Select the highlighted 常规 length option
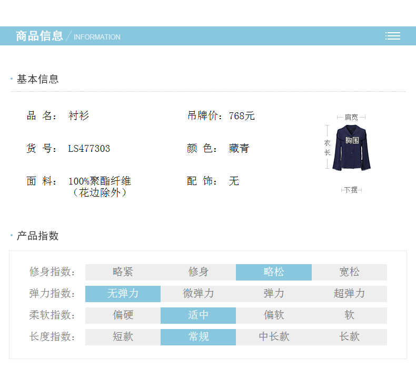The image size is (416, 367). pos(199,337)
